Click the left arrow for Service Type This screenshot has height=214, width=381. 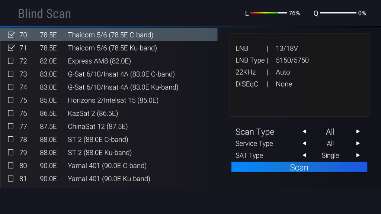304,143
